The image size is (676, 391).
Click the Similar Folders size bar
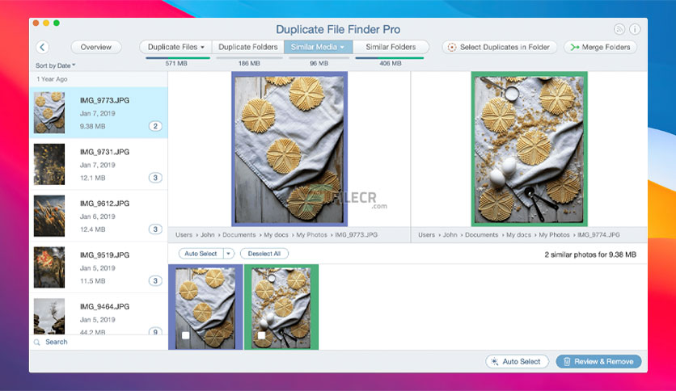pyautogui.click(x=389, y=57)
